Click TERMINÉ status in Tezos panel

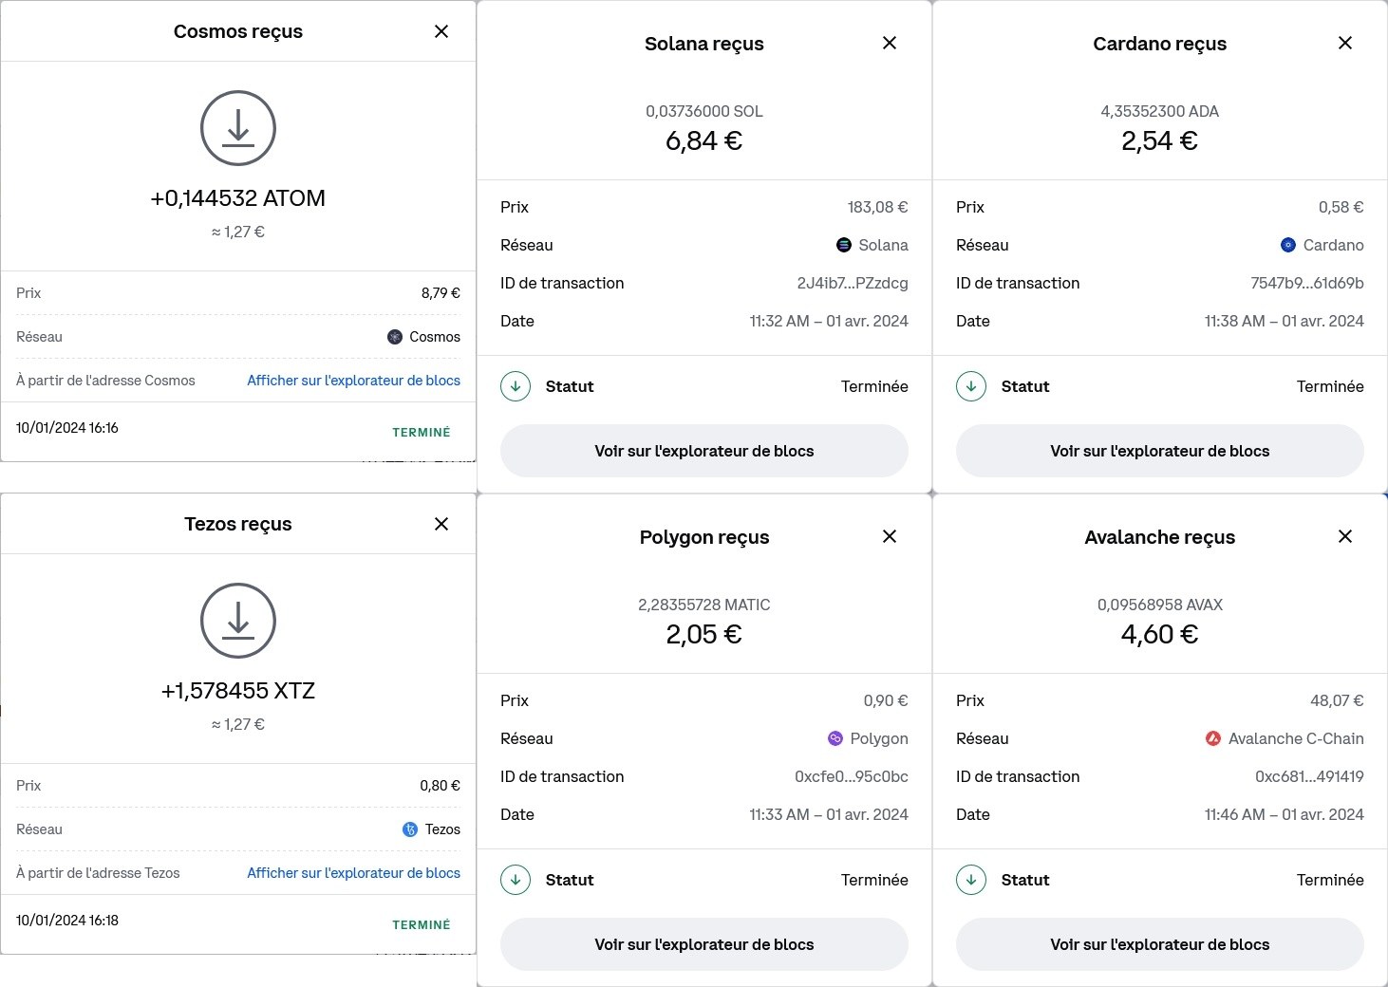coord(422,924)
